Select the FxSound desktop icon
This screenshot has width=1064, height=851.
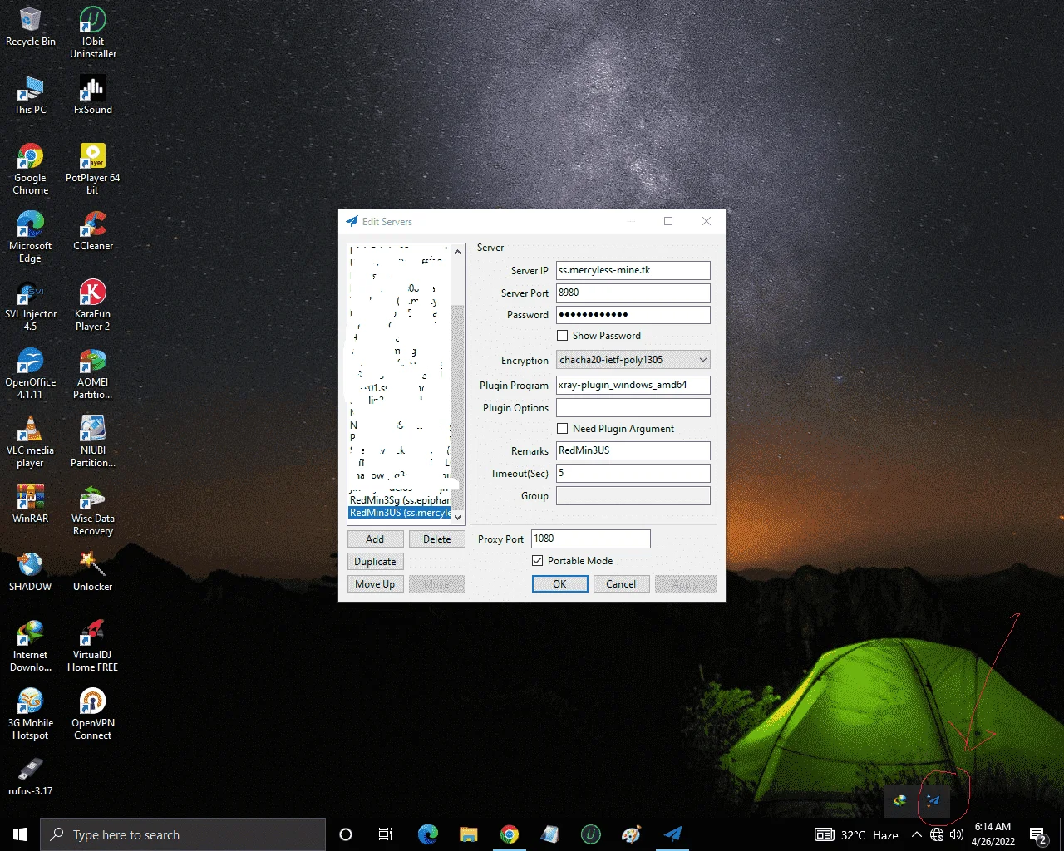[93, 95]
